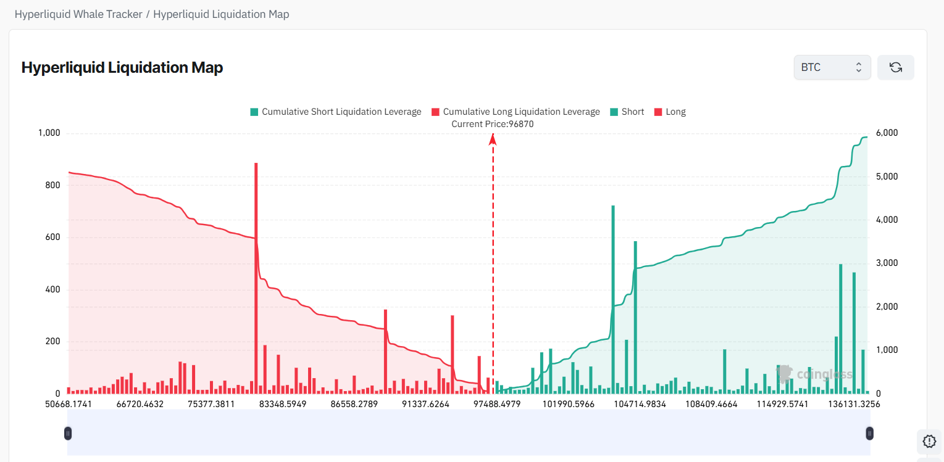The image size is (944, 462).
Task: Click the 2,000 cumulative axis label
Action: [x=887, y=307]
